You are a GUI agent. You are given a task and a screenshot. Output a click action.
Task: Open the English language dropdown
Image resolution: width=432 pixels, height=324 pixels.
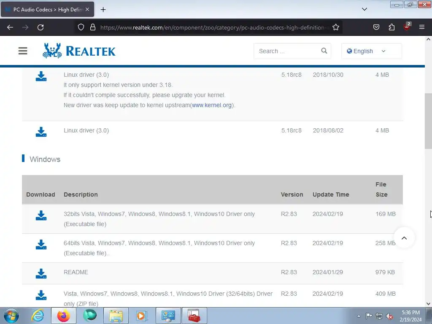(371, 51)
